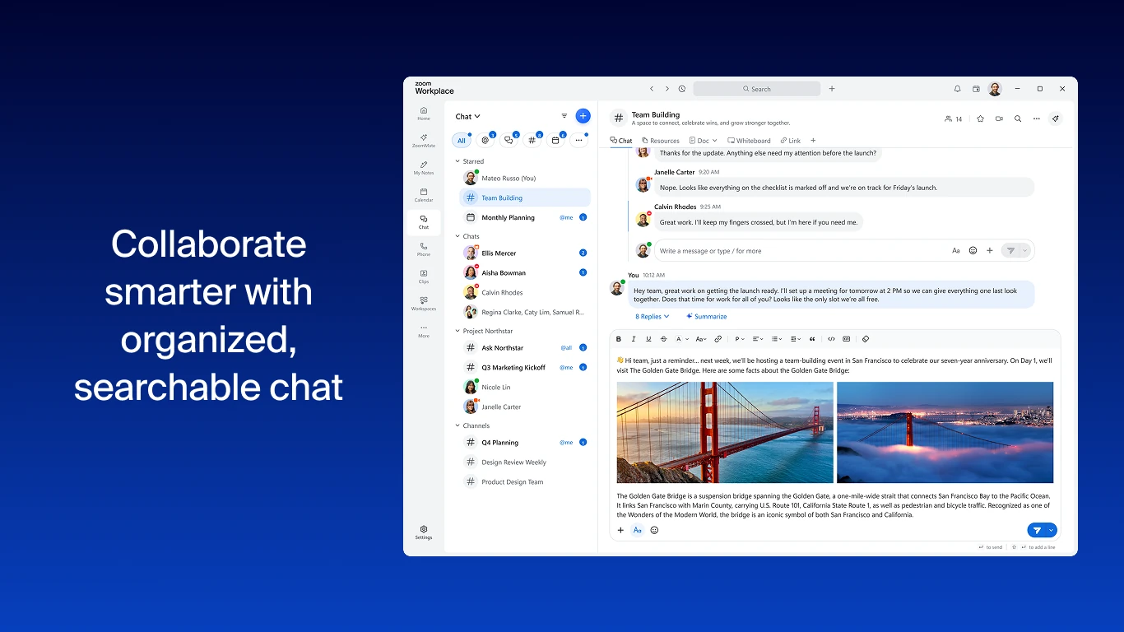This screenshot has height=632, width=1124.
Task: Open Calendar in the sidebar
Action: click(x=424, y=195)
